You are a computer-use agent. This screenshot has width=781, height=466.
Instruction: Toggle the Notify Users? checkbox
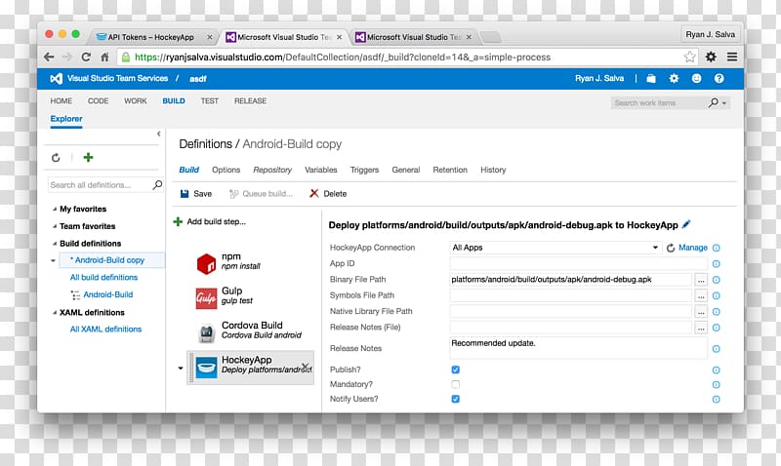pyautogui.click(x=455, y=399)
